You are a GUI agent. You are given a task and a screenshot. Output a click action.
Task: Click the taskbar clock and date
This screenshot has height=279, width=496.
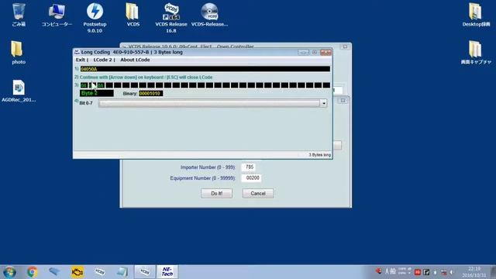point(474,272)
